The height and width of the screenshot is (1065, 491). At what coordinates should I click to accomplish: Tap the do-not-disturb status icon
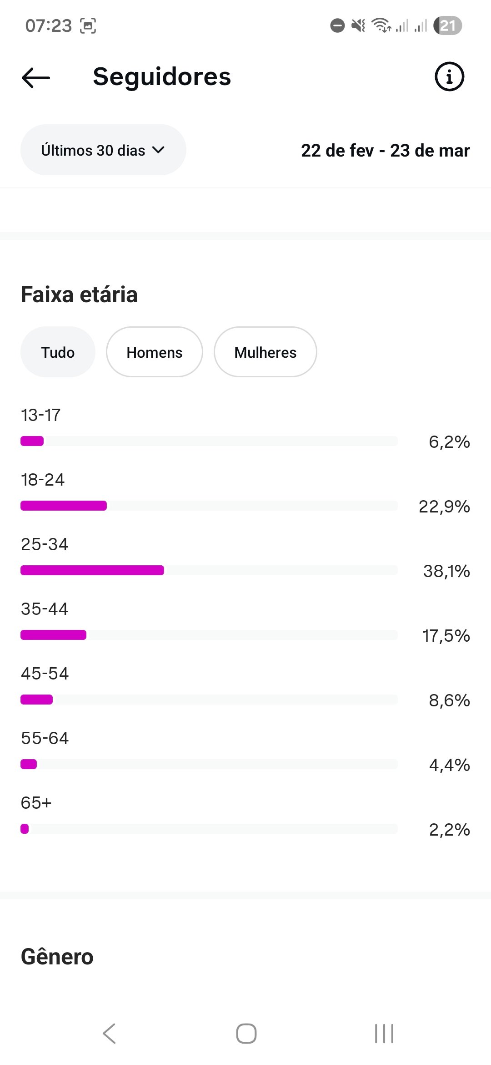coord(337,25)
